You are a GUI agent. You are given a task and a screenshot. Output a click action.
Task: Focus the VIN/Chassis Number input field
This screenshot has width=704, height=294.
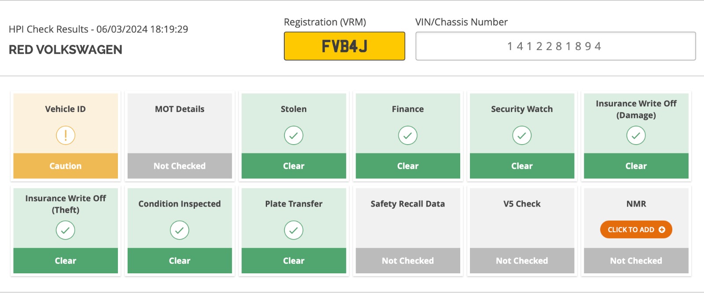[556, 46]
